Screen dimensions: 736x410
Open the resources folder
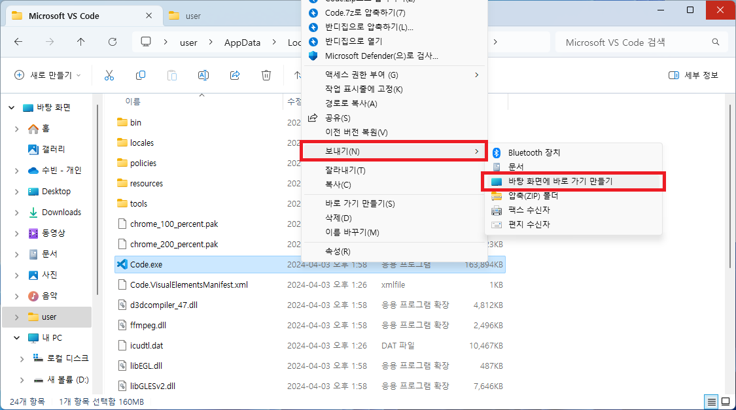tap(146, 183)
